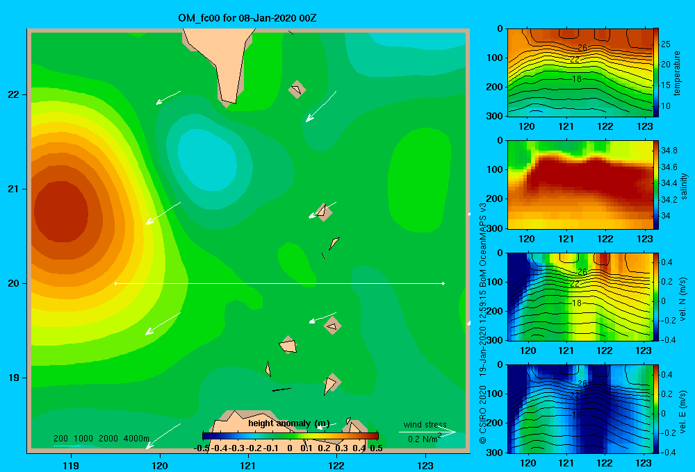Image resolution: width=695 pixels, height=472 pixels.
Task: Click the 26 contour label in temperature plot
Action: pyautogui.click(x=582, y=47)
